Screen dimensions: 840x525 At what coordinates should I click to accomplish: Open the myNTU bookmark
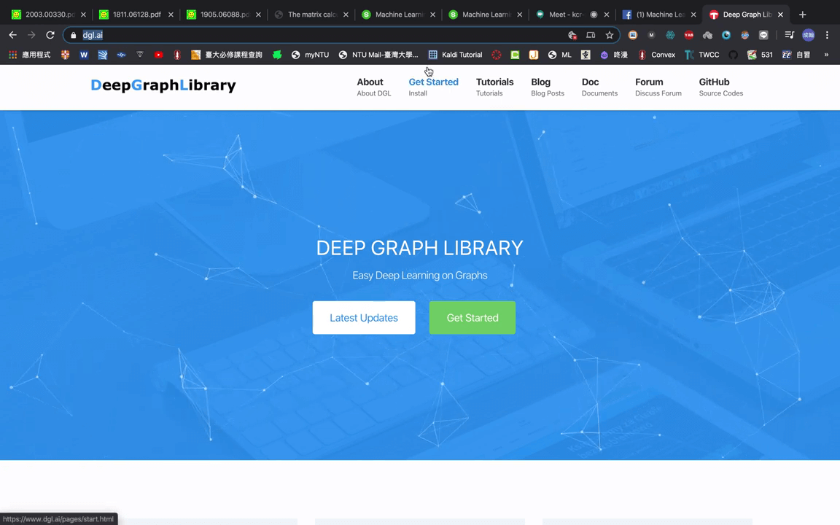[310, 55]
